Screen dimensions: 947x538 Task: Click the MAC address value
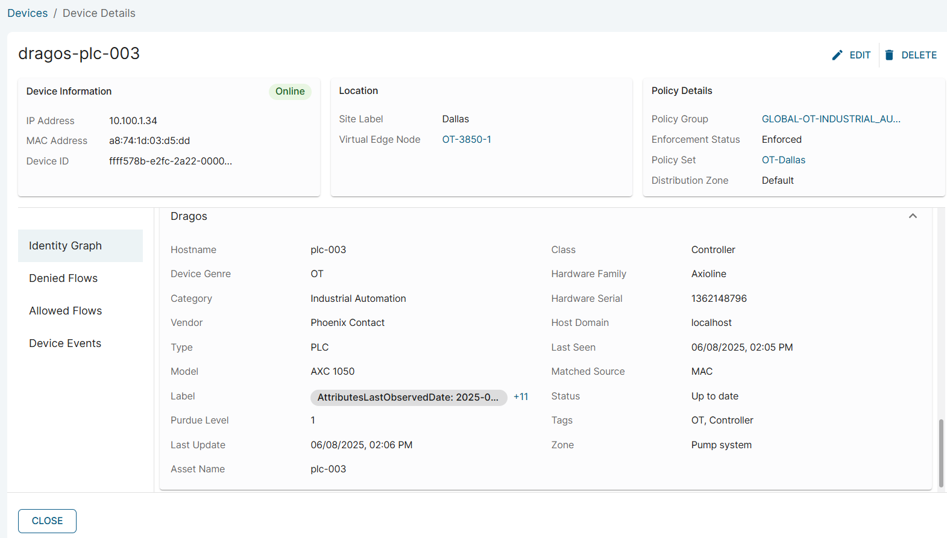point(149,141)
